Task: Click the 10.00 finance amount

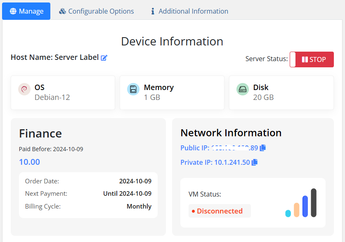Action: [29, 162]
